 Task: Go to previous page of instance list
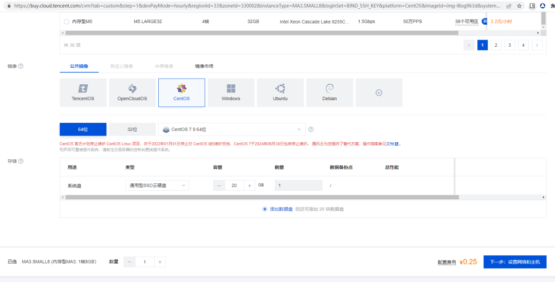tap(469, 45)
